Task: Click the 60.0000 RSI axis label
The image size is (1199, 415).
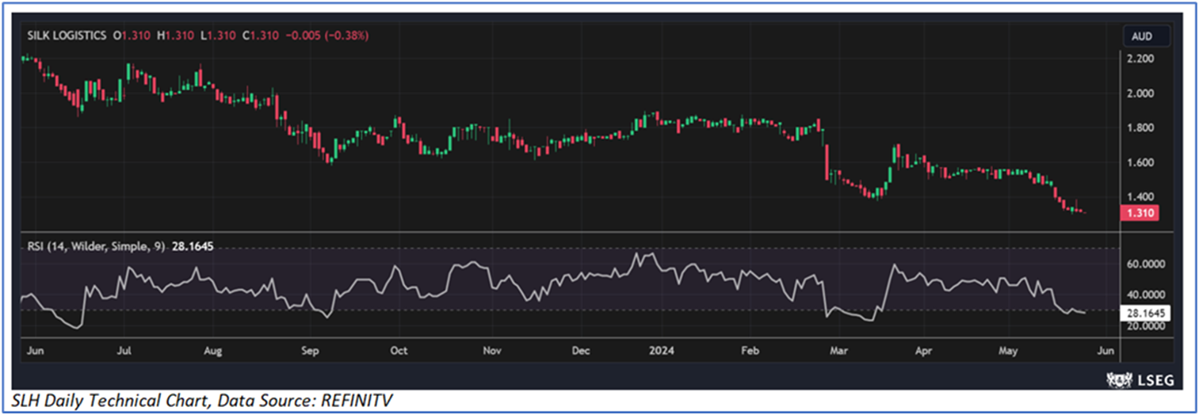Action: 1145,265
